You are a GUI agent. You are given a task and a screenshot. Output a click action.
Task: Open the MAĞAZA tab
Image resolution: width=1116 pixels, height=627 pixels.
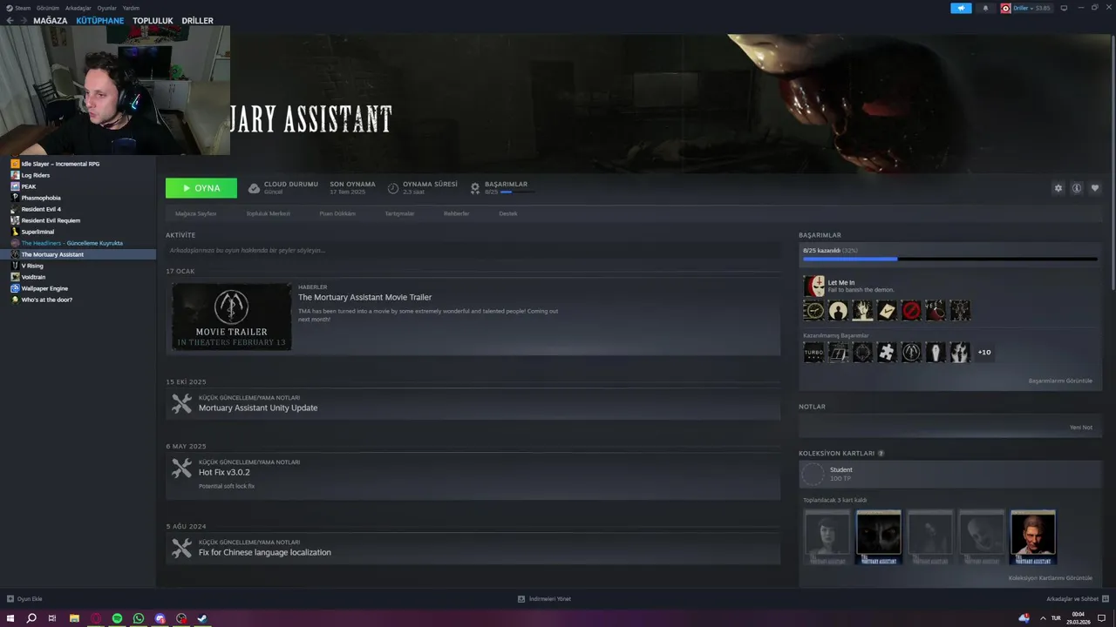pyautogui.click(x=50, y=20)
